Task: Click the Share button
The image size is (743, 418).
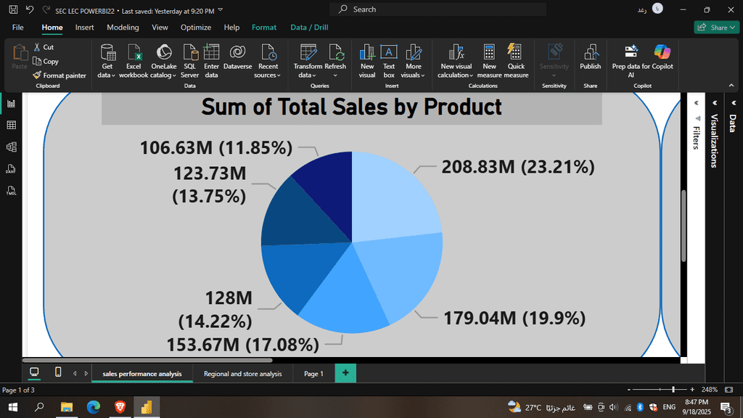Action: pyautogui.click(x=716, y=28)
